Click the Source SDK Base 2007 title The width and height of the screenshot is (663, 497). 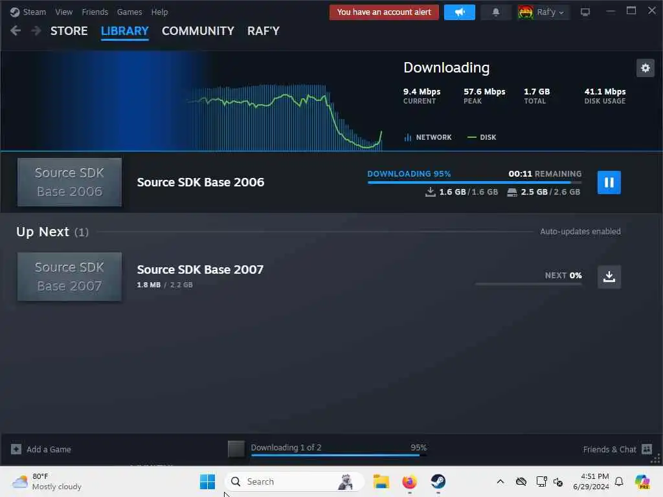[x=200, y=270]
